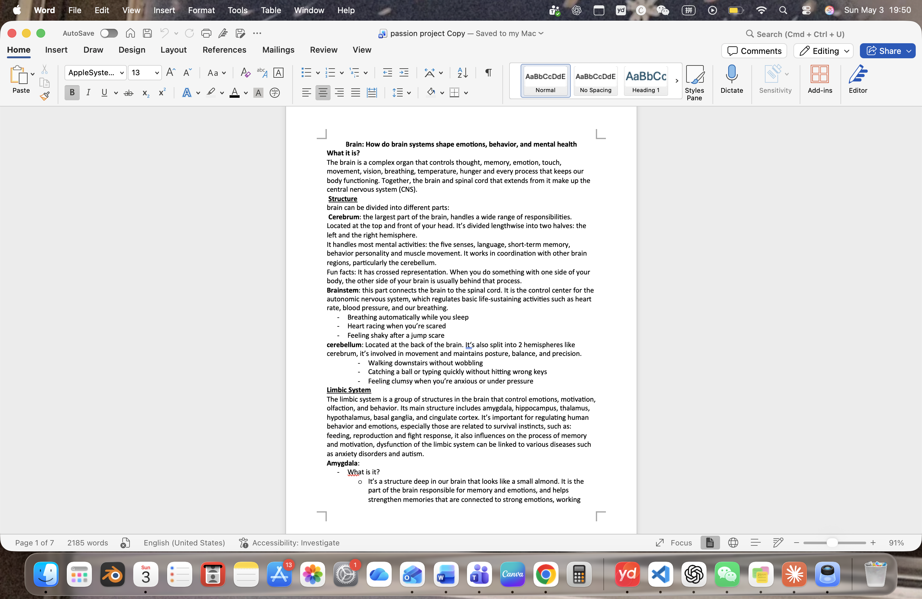Screen dimensions: 922x599
Task: Toggle Italic formatting
Action: click(x=88, y=92)
